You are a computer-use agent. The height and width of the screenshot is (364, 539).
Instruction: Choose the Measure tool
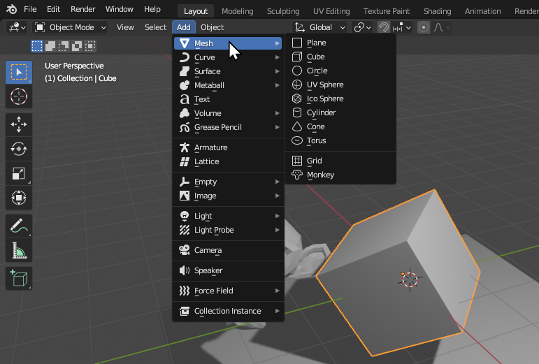click(x=19, y=250)
